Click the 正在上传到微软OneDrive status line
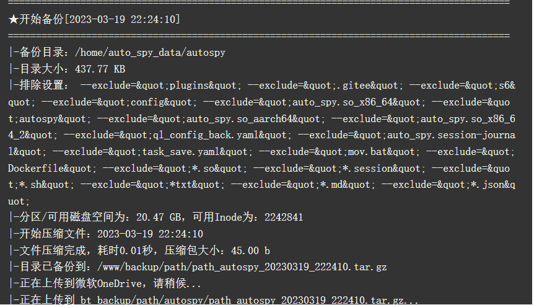The image size is (534, 305). pyautogui.click(x=105, y=283)
